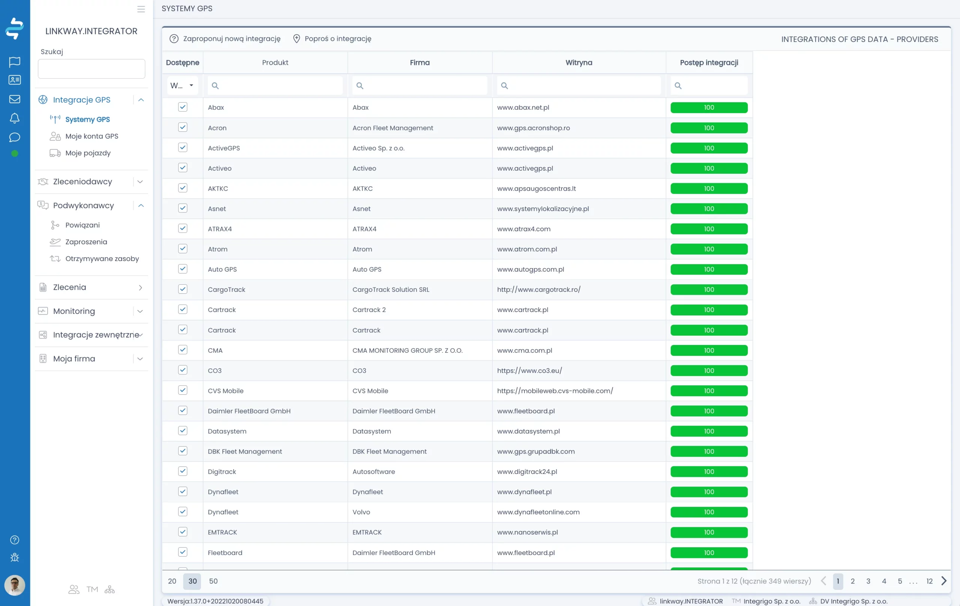Click the green status dot
Screen dimensions: 960x606
pos(15,154)
